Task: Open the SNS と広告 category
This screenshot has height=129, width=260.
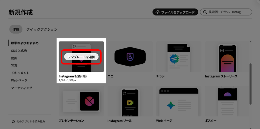Action: 19,51
